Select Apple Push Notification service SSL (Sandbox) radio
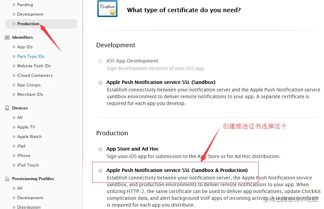The height and width of the screenshot is (209, 324). pyautogui.click(x=100, y=83)
